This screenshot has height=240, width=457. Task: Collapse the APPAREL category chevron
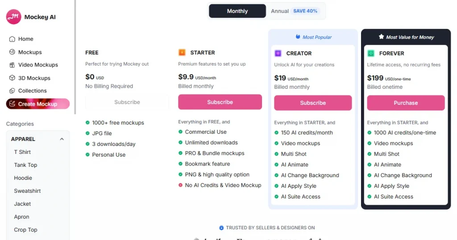[x=62, y=139]
